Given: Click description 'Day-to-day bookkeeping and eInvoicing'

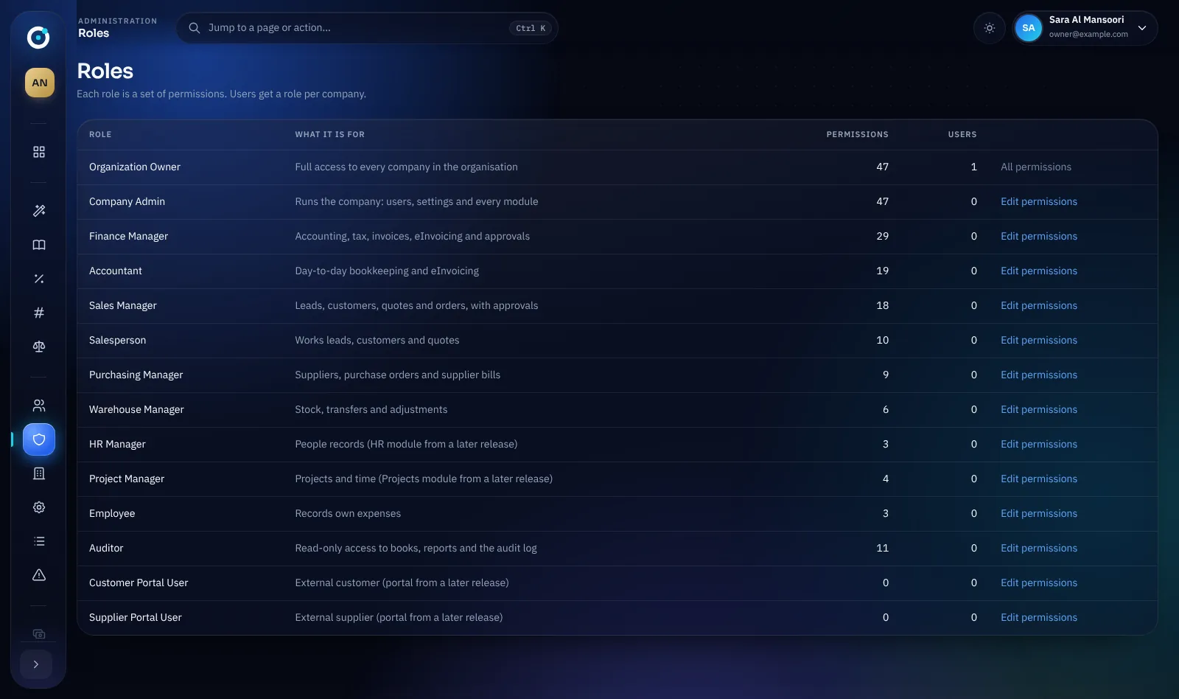Looking at the screenshot, I should point(387,271).
